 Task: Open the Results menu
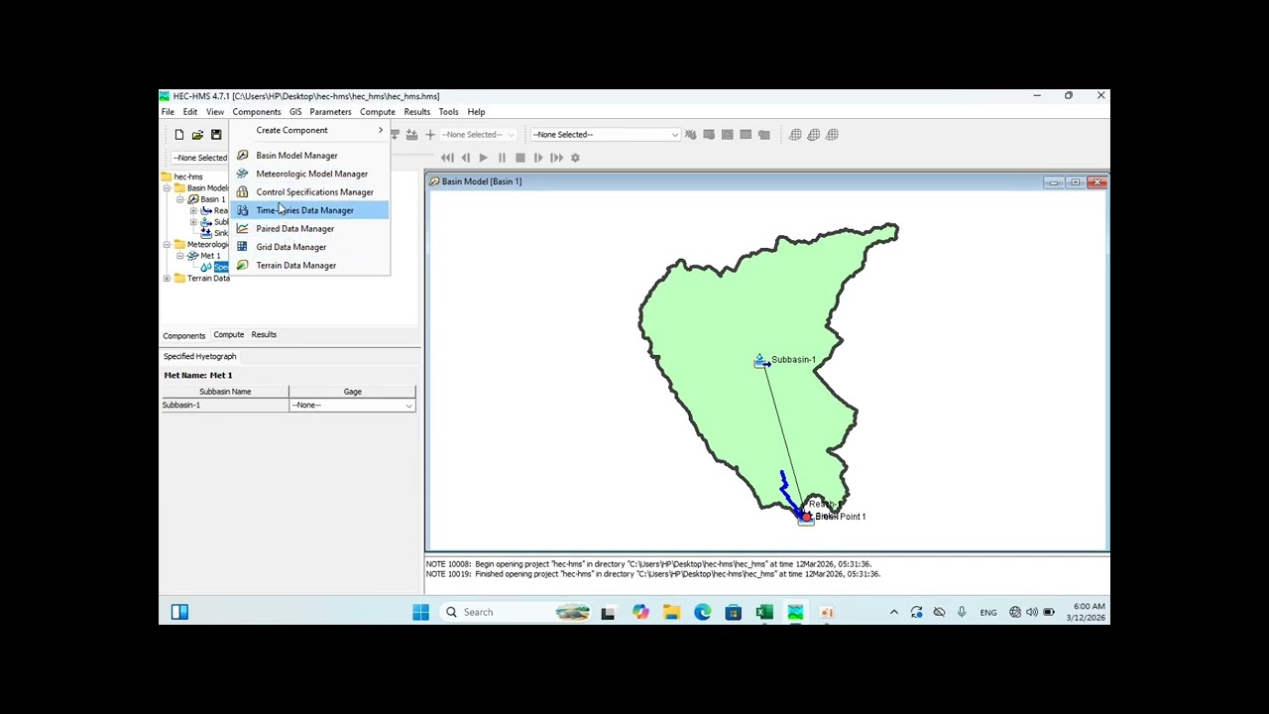point(417,112)
